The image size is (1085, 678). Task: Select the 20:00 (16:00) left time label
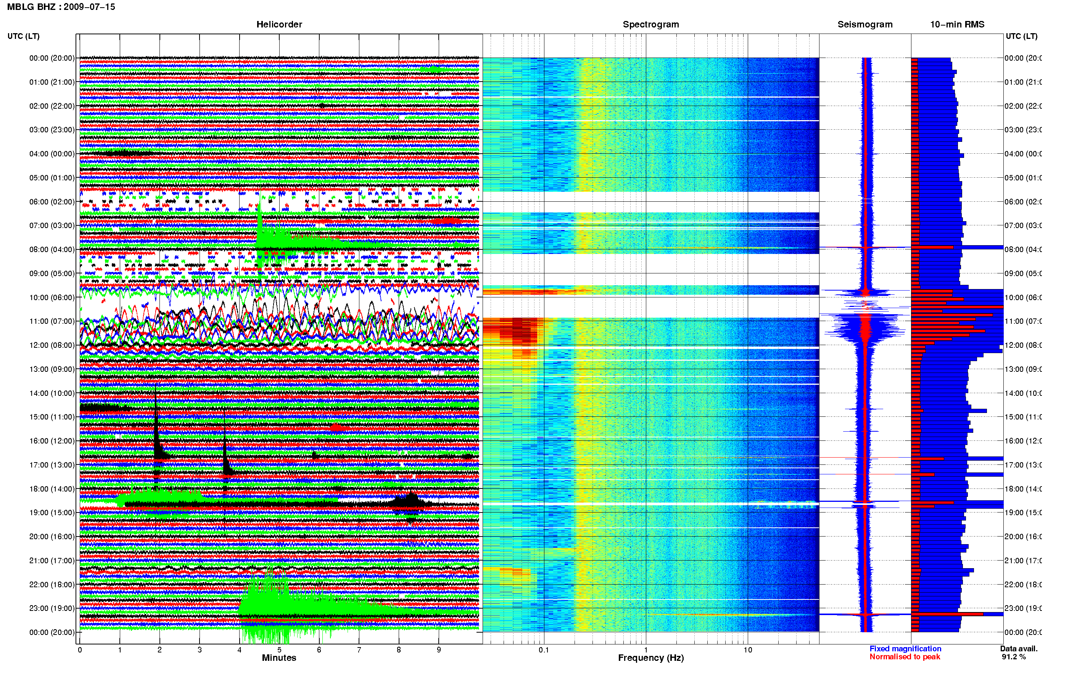[52, 536]
